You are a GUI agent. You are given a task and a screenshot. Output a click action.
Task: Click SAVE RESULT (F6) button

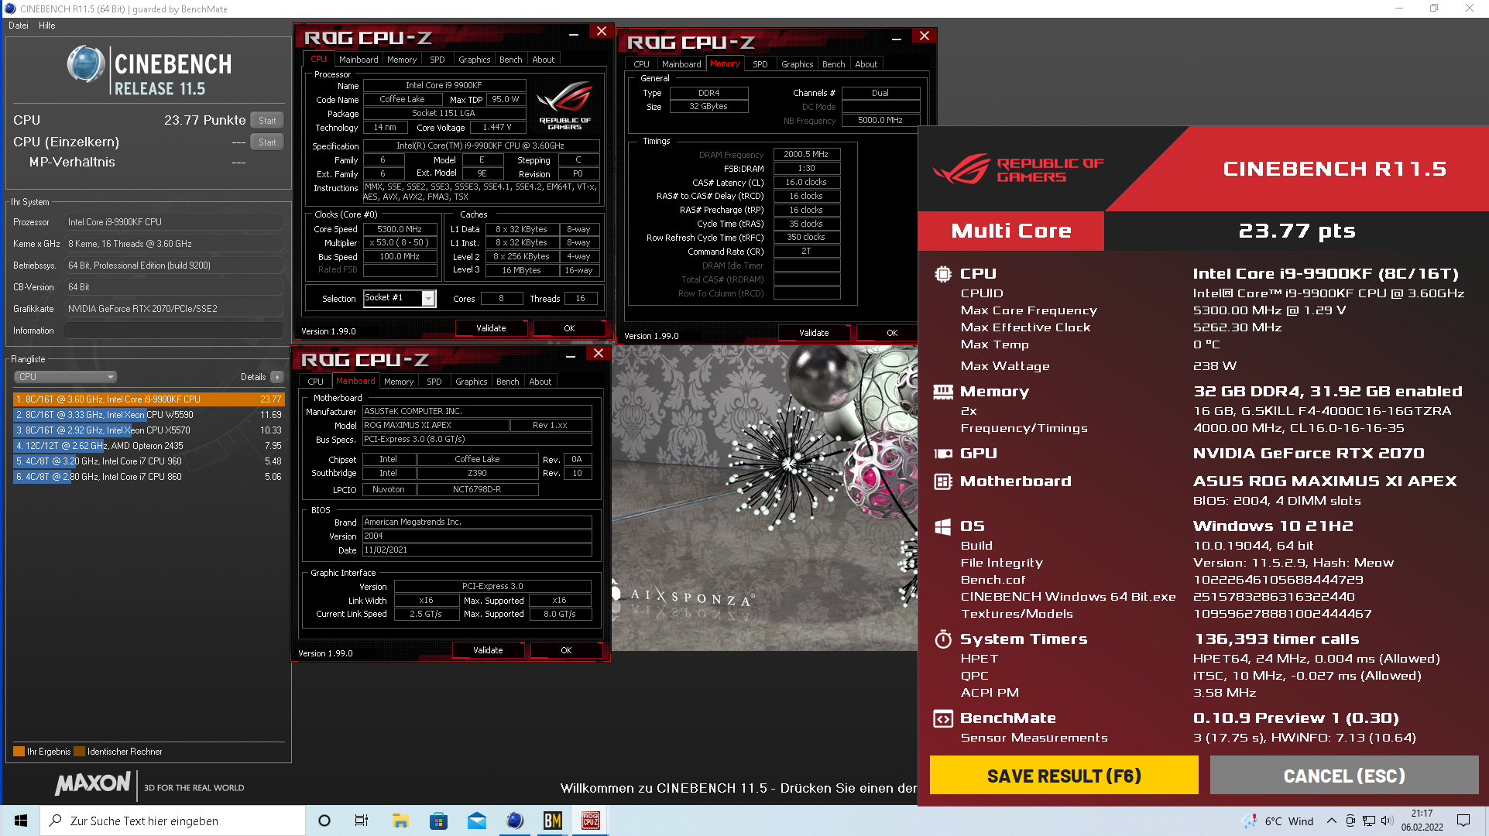pos(1064,776)
